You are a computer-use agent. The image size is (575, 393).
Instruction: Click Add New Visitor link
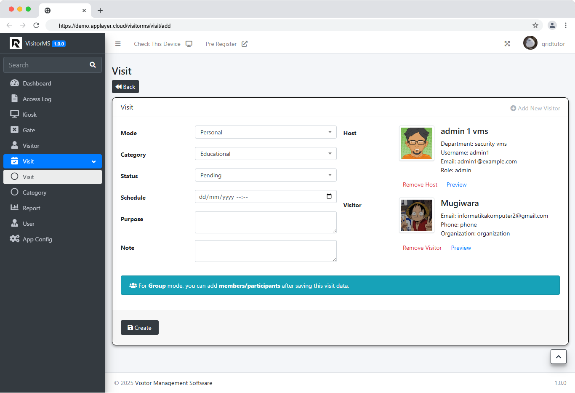pos(535,108)
